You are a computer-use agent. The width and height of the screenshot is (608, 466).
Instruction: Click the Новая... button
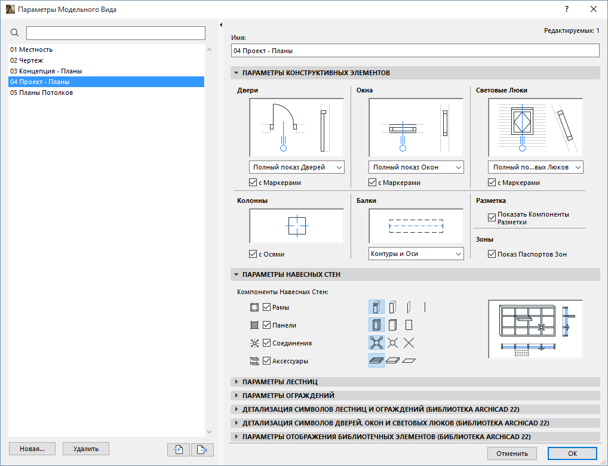click(x=32, y=449)
